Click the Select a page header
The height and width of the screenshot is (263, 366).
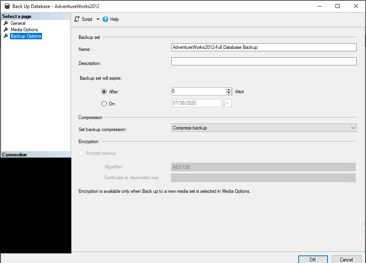36,16
